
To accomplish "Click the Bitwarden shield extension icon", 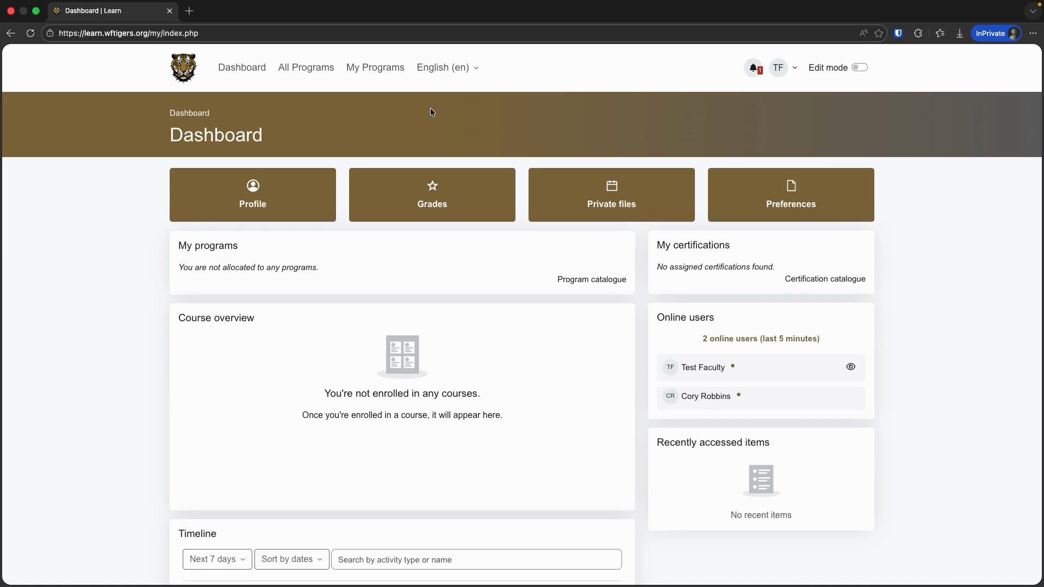I will pyautogui.click(x=898, y=33).
